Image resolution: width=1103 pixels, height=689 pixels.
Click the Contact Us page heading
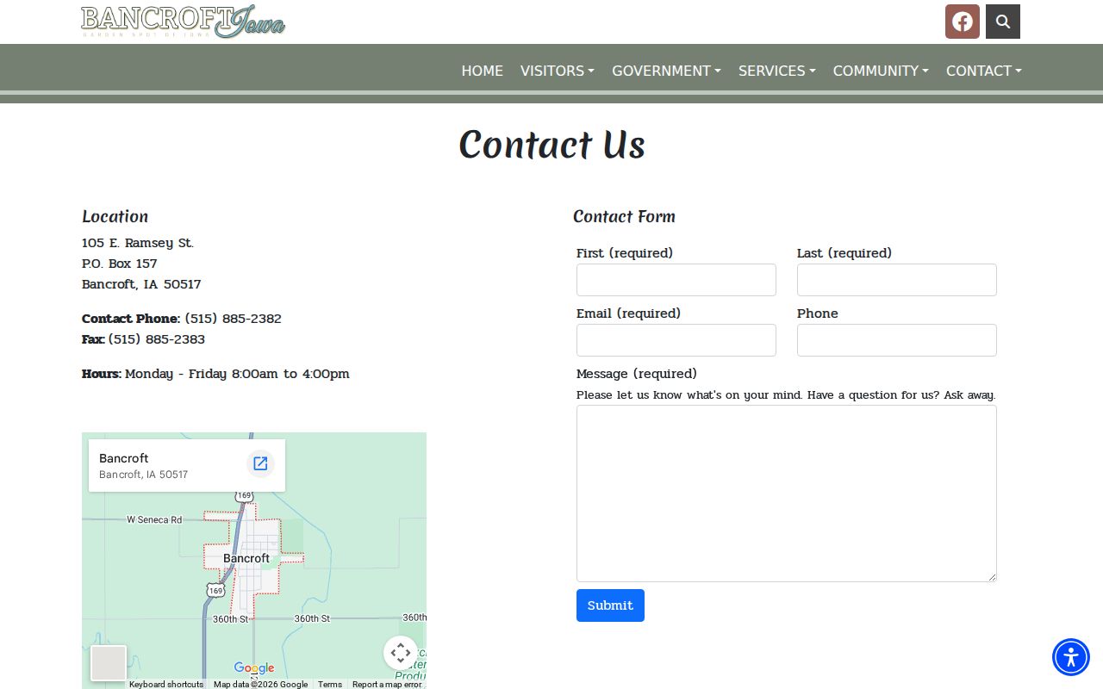pos(551,145)
